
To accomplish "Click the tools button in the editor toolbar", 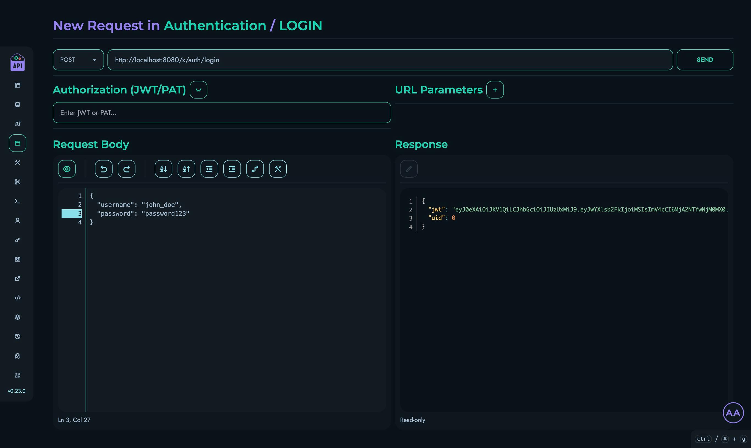I will pyautogui.click(x=278, y=169).
